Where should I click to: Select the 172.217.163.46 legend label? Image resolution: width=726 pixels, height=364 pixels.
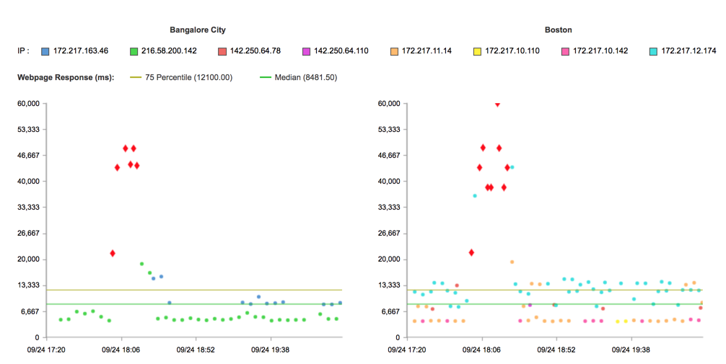(81, 51)
